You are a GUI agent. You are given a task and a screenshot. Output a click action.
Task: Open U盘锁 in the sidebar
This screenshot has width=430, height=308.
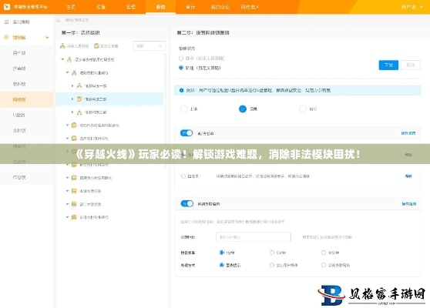pos(19,115)
